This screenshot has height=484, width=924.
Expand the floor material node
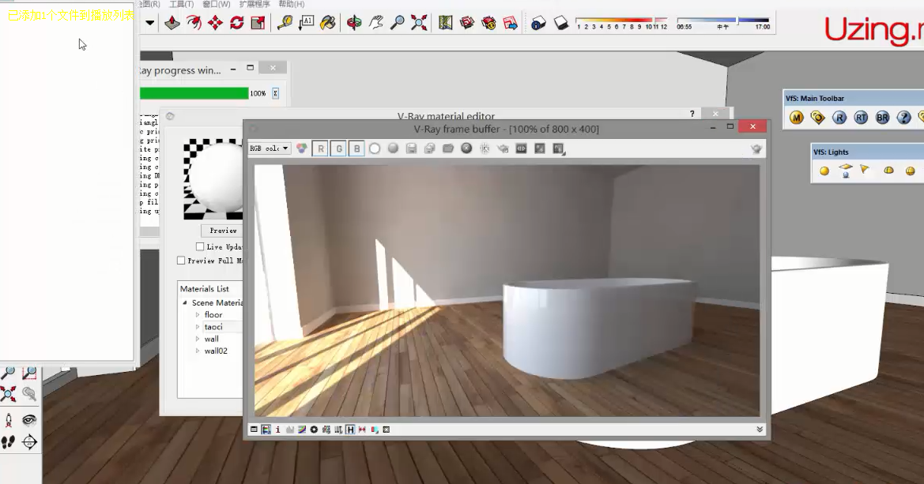198,315
